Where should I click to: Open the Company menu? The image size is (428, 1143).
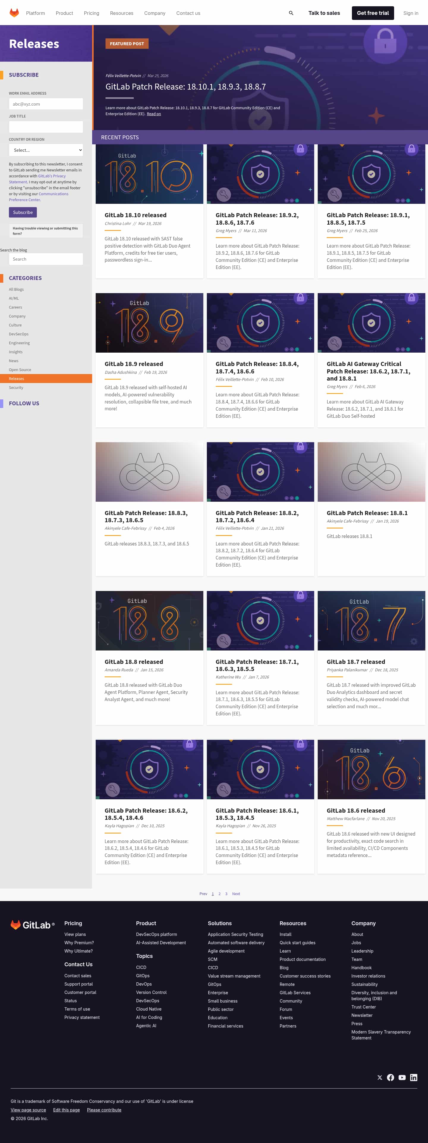(155, 13)
